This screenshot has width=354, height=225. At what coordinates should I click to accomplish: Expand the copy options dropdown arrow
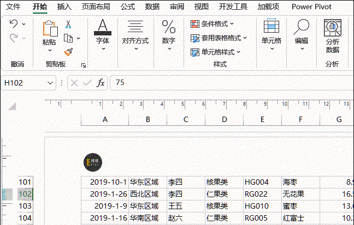pos(78,38)
